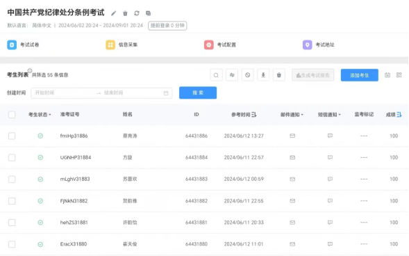Viewport: 409px width, 256px height.
Task: Open the 邮件通知 column dropdown
Action: click(292, 115)
